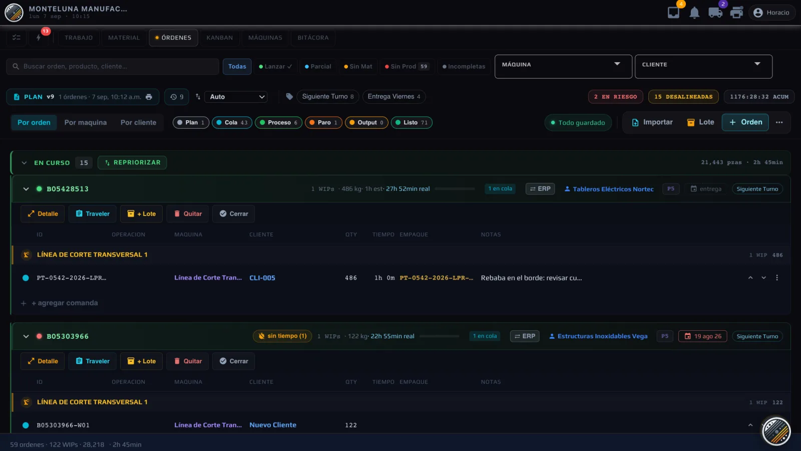Viewport: 801px width, 451px height.
Task: Toggle the Parcial filter chip
Action: (x=318, y=66)
